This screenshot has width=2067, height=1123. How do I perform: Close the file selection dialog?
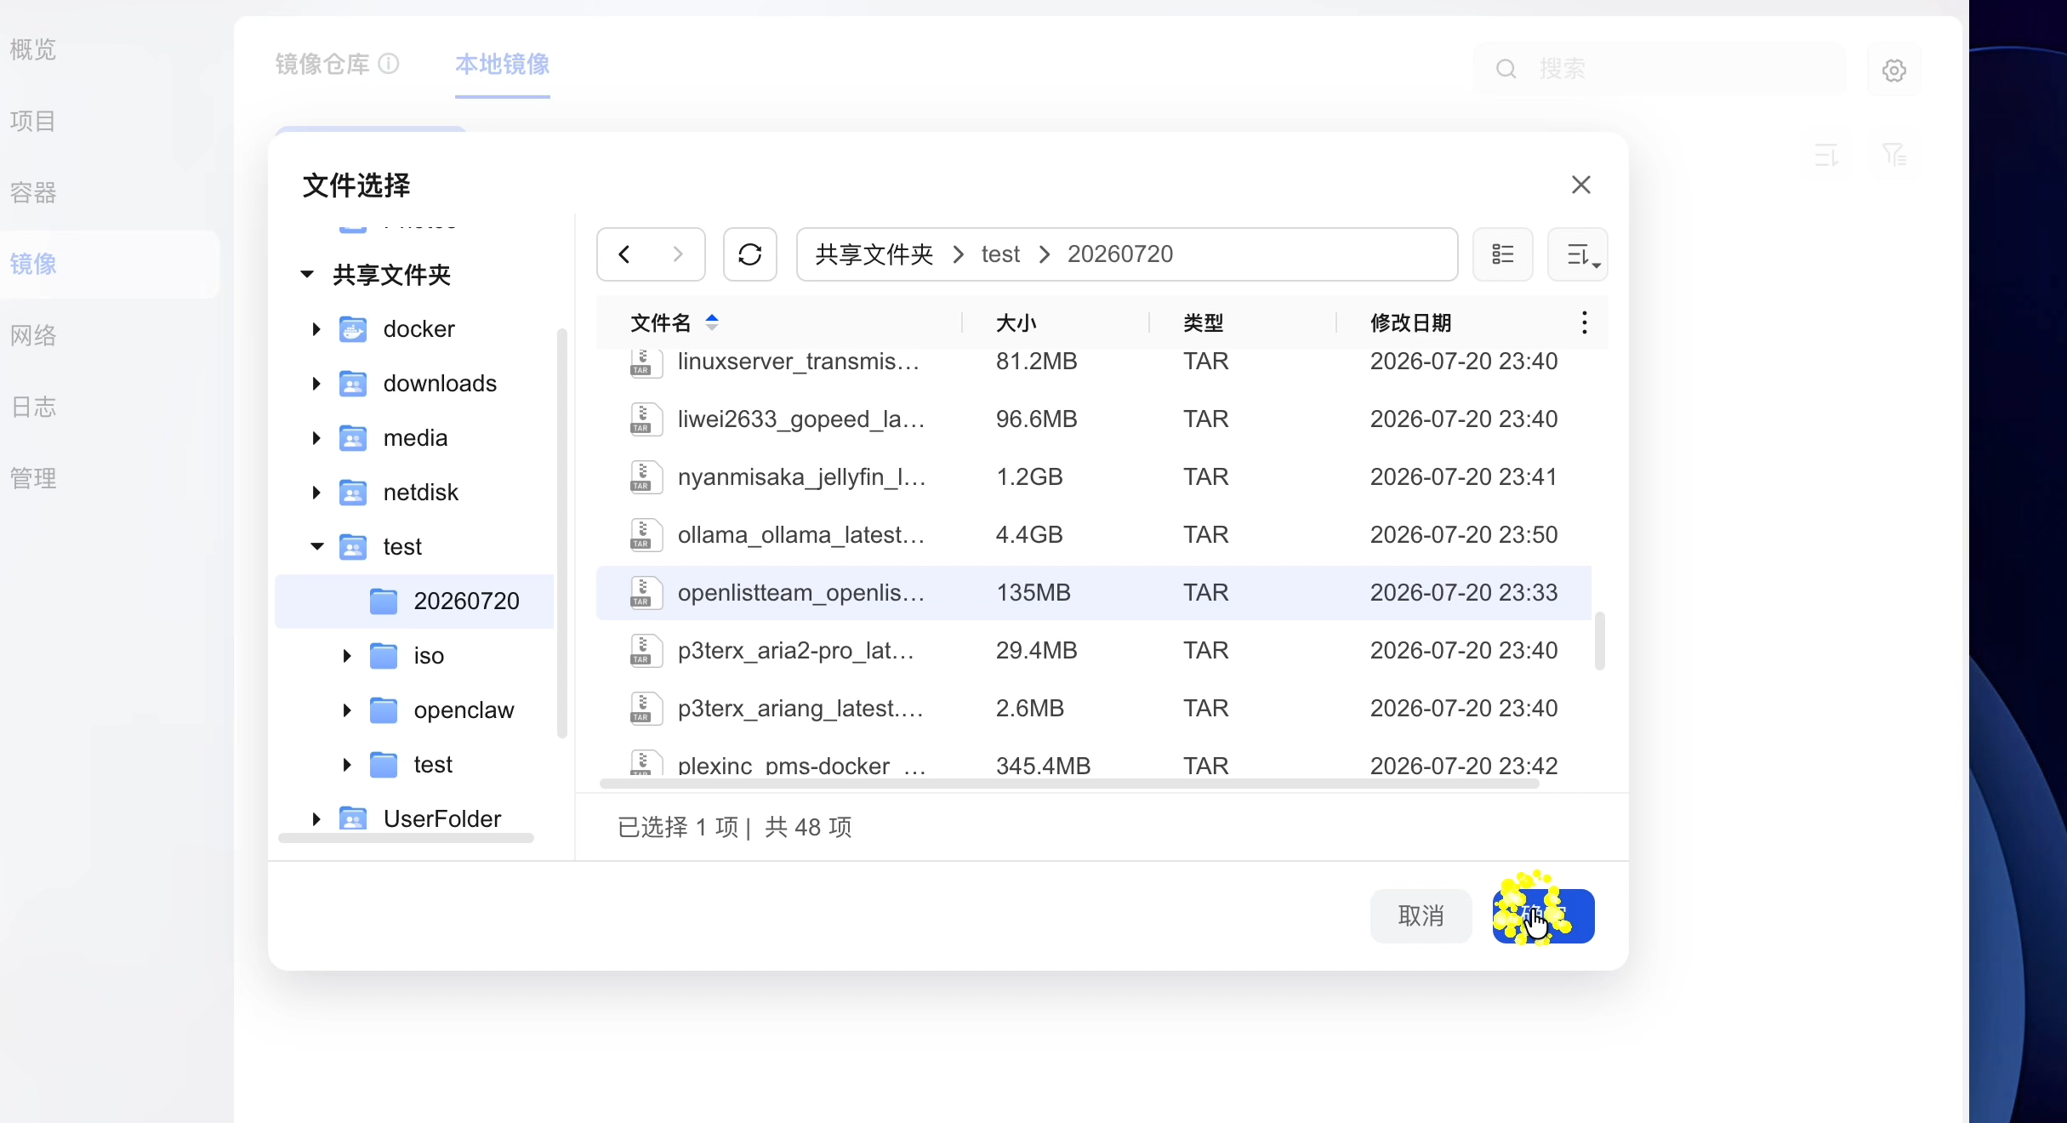[x=1581, y=185]
